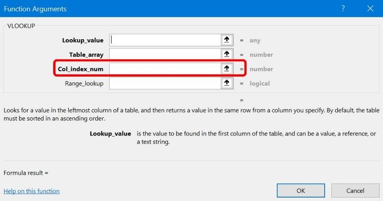This screenshot has width=383, height=201.
Task: Click the Col_index_num argument label
Action: coord(80,69)
